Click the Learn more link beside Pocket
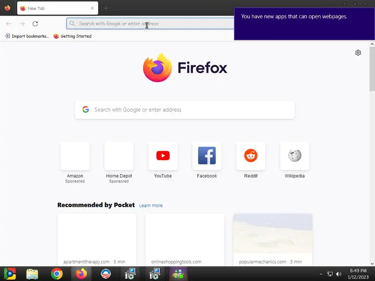Viewport: 375px width, 281px height. point(151,206)
